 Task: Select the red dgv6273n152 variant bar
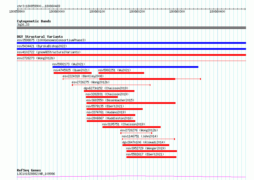click(x=109, y=91)
